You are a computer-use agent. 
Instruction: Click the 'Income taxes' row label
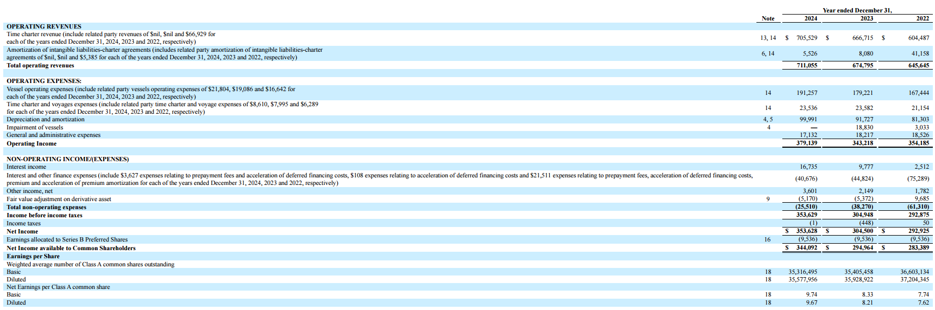pyautogui.click(x=23, y=224)
